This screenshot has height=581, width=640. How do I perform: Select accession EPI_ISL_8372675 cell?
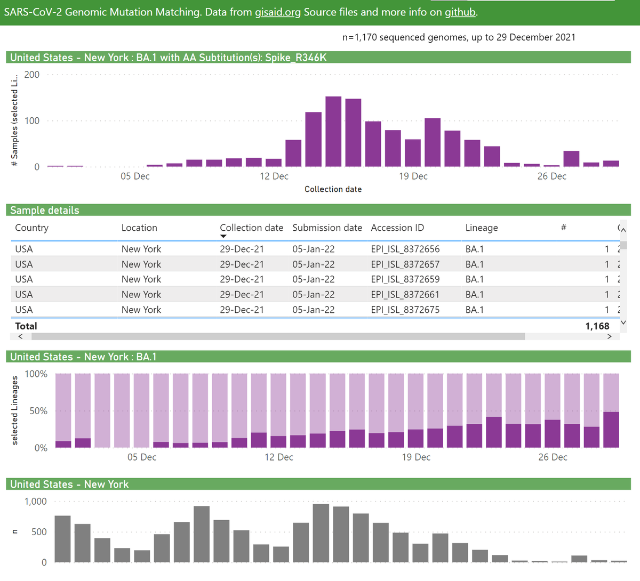pos(405,310)
